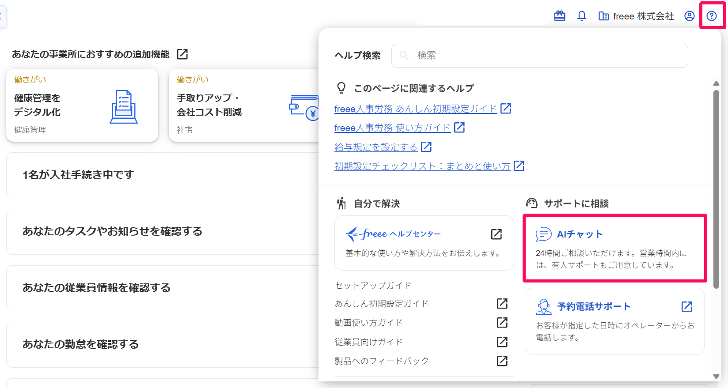Open freee人事労務 あんしん初期設定ガイド link
This screenshot has width=728, height=388.
click(x=416, y=109)
